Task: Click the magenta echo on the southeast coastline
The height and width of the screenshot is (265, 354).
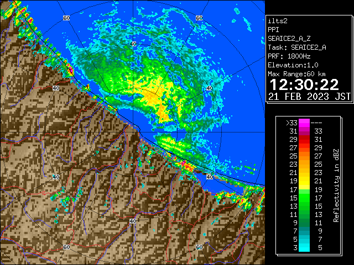Action: pyautogui.click(x=184, y=163)
